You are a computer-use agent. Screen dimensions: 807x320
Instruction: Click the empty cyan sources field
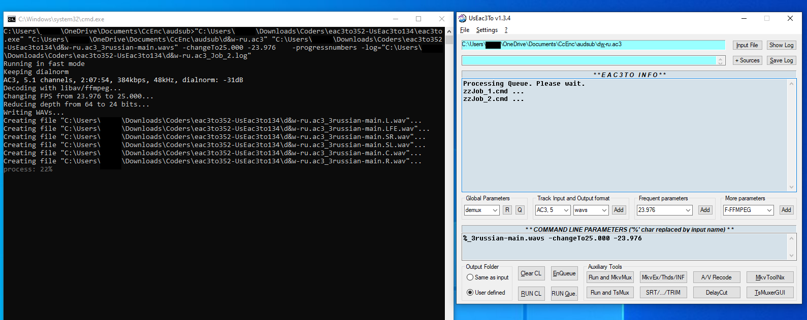[589, 60]
